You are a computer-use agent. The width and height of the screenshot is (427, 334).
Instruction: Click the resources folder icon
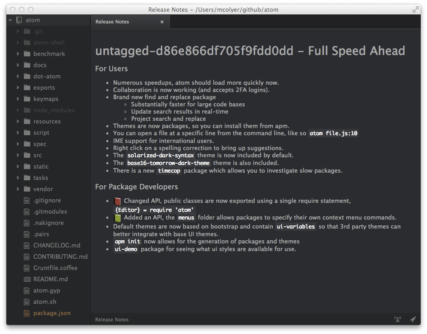(27, 121)
